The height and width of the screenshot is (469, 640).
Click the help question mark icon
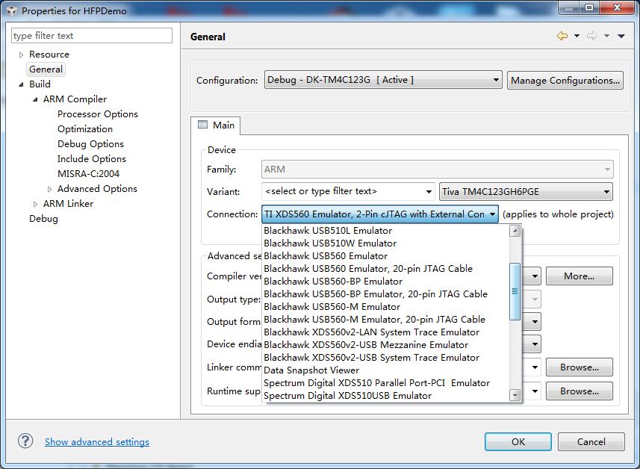25,441
